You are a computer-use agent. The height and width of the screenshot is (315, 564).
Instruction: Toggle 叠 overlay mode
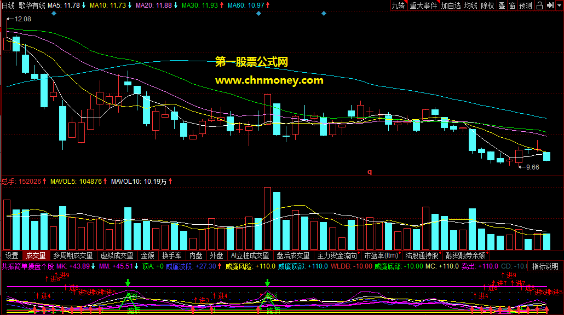coord(502,5)
